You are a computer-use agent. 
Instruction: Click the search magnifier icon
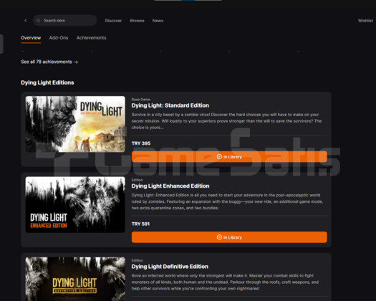(38, 20)
